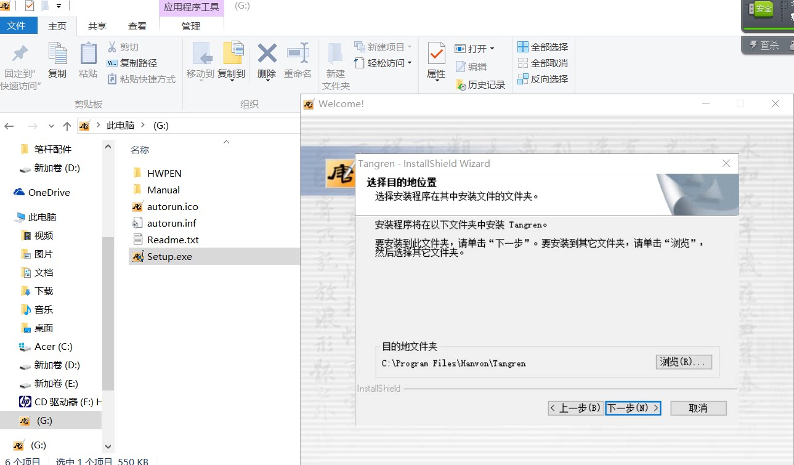Click the Copy (复制) ribbon icon
The width and height of the screenshot is (794, 465).
(x=57, y=61)
